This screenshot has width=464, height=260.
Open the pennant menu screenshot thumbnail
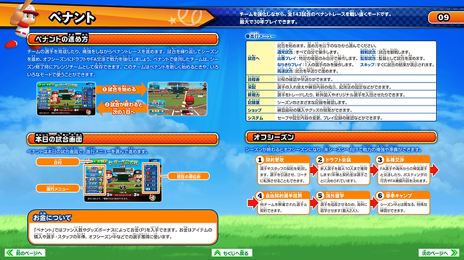point(66,98)
